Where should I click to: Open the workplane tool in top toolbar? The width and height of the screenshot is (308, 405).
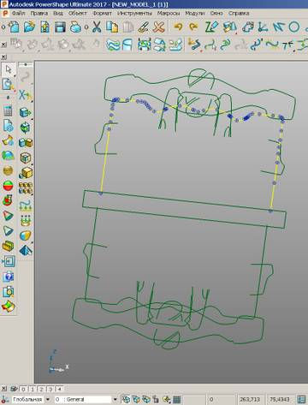pyautogui.click(x=263, y=27)
